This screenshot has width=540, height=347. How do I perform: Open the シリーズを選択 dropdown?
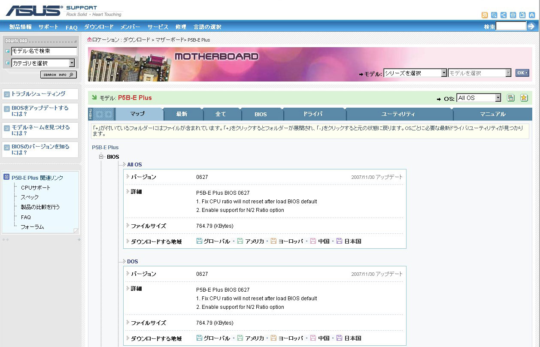pos(415,73)
